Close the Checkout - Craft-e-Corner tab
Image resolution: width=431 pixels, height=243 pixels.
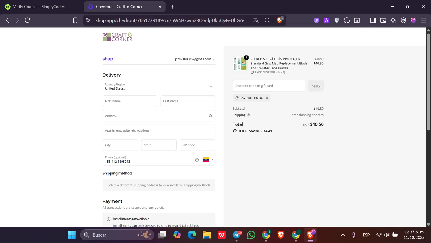(x=160, y=7)
